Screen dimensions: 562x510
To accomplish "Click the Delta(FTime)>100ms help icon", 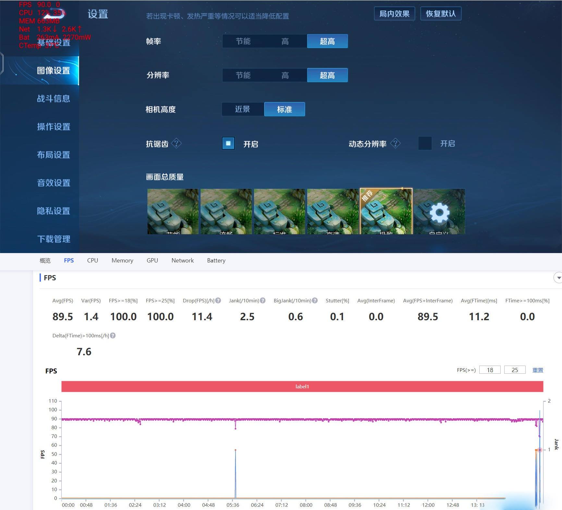I will tap(113, 335).
